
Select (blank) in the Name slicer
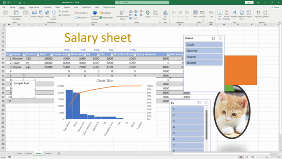[204, 63]
